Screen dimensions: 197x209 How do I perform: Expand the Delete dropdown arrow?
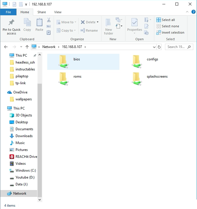pyautogui.click(x=97, y=22)
